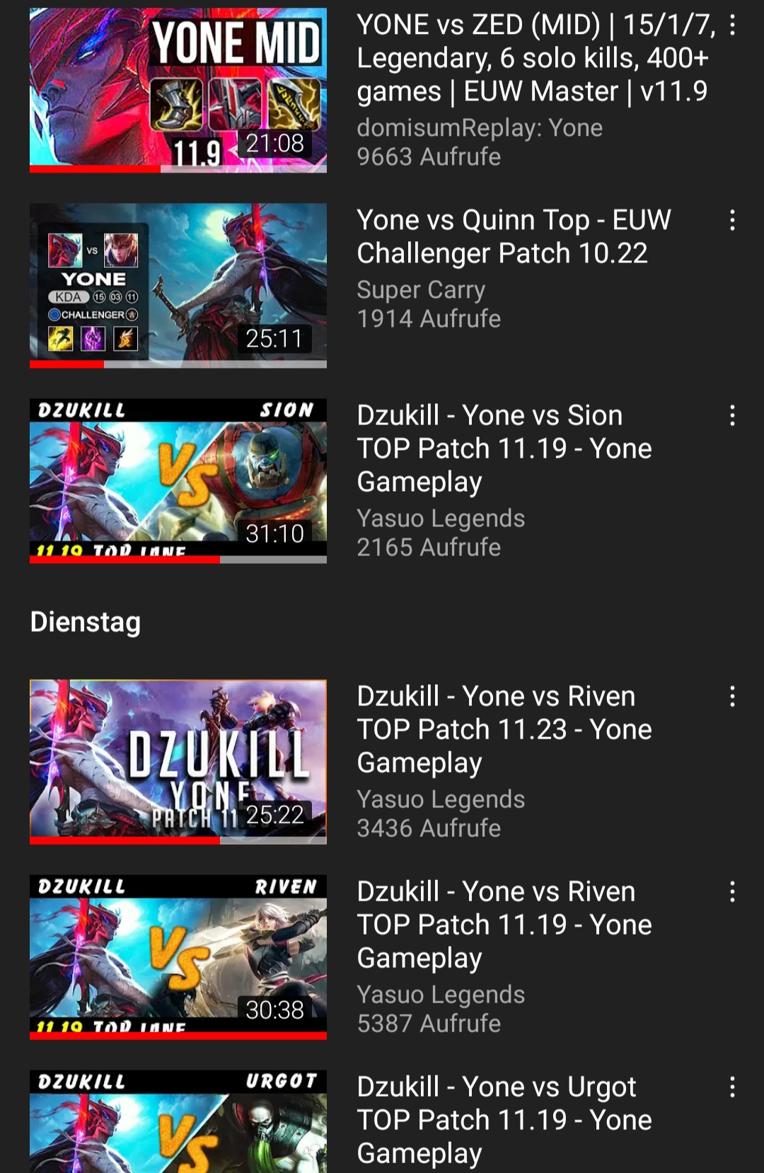
Task: Open three-dot menu for Patch 11.23 Riven video
Action: pos(732,697)
